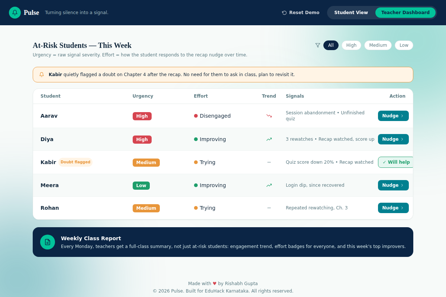This screenshot has height=297, width=446.
Task: Click Diya's upward trend icon
Action: [269, 139]
